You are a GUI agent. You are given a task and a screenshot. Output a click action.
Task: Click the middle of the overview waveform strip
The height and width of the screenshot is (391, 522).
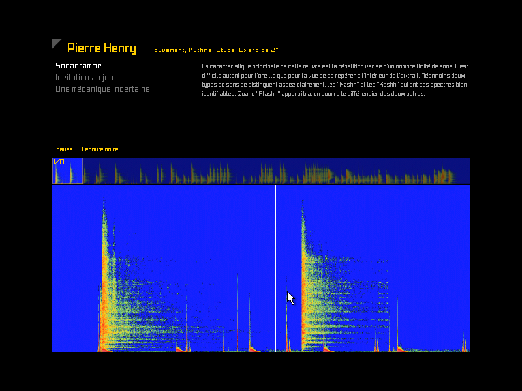261,171
